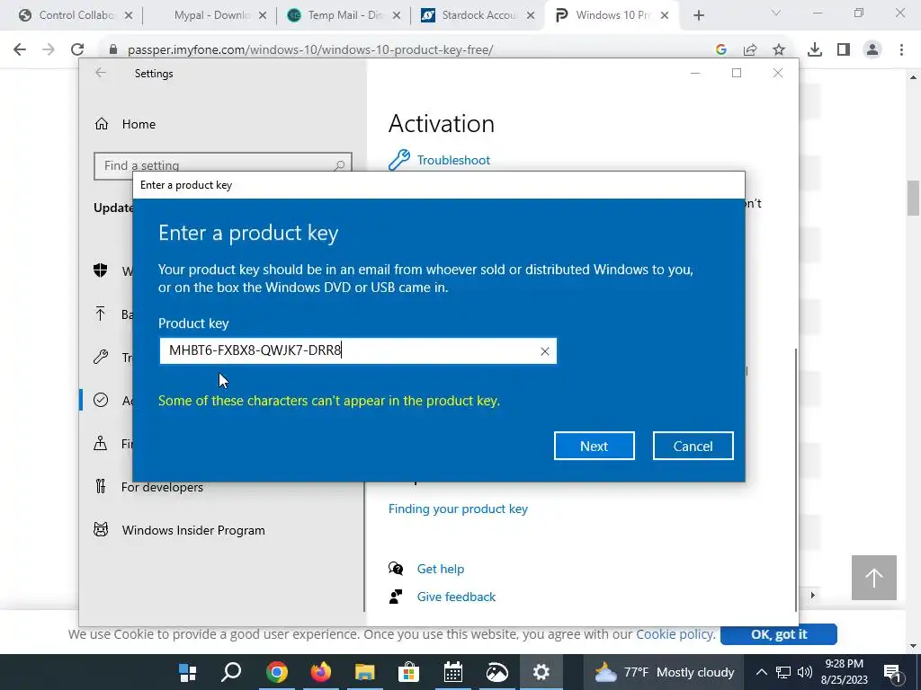Image resolution: width=921 pixels, height=690 pixels.
Task: Open the Cookie policy link
Action: (x=675, y=634)
